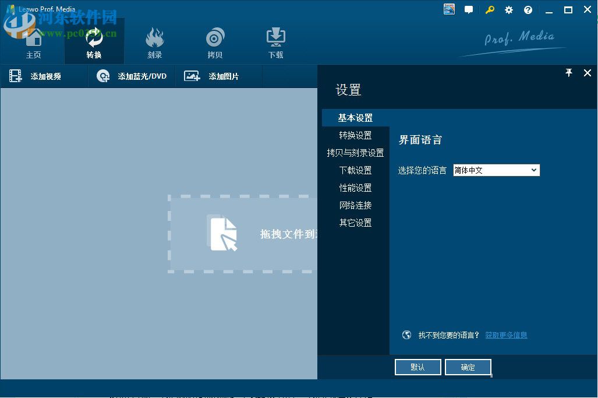Image resolution: width=598 pixels, height=398 pixels.
Task: Click 获取更多信息 link for more languages
Action: [505, 334]
